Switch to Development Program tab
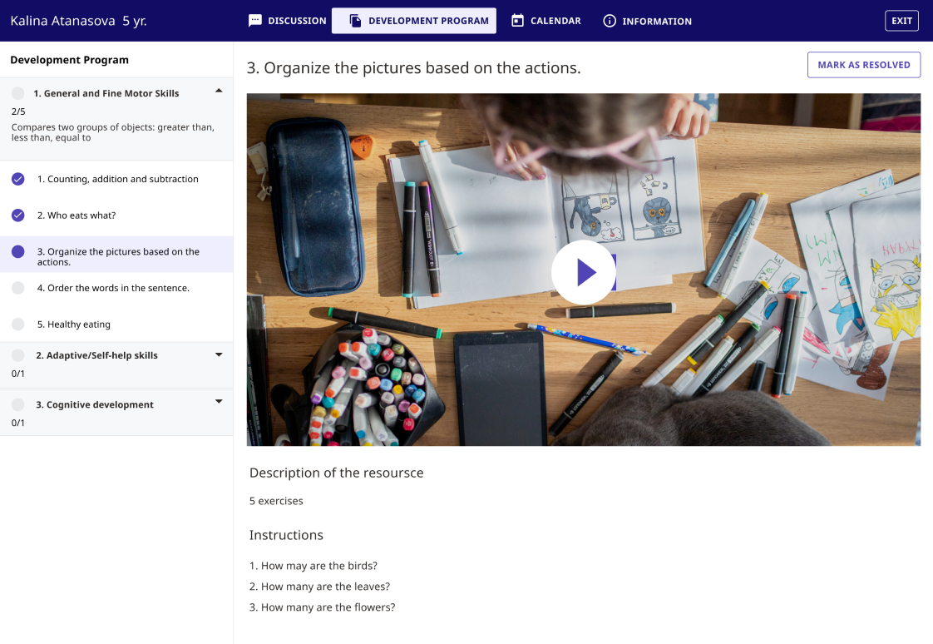This screenshot has width=933, height=644. [413, 21]
